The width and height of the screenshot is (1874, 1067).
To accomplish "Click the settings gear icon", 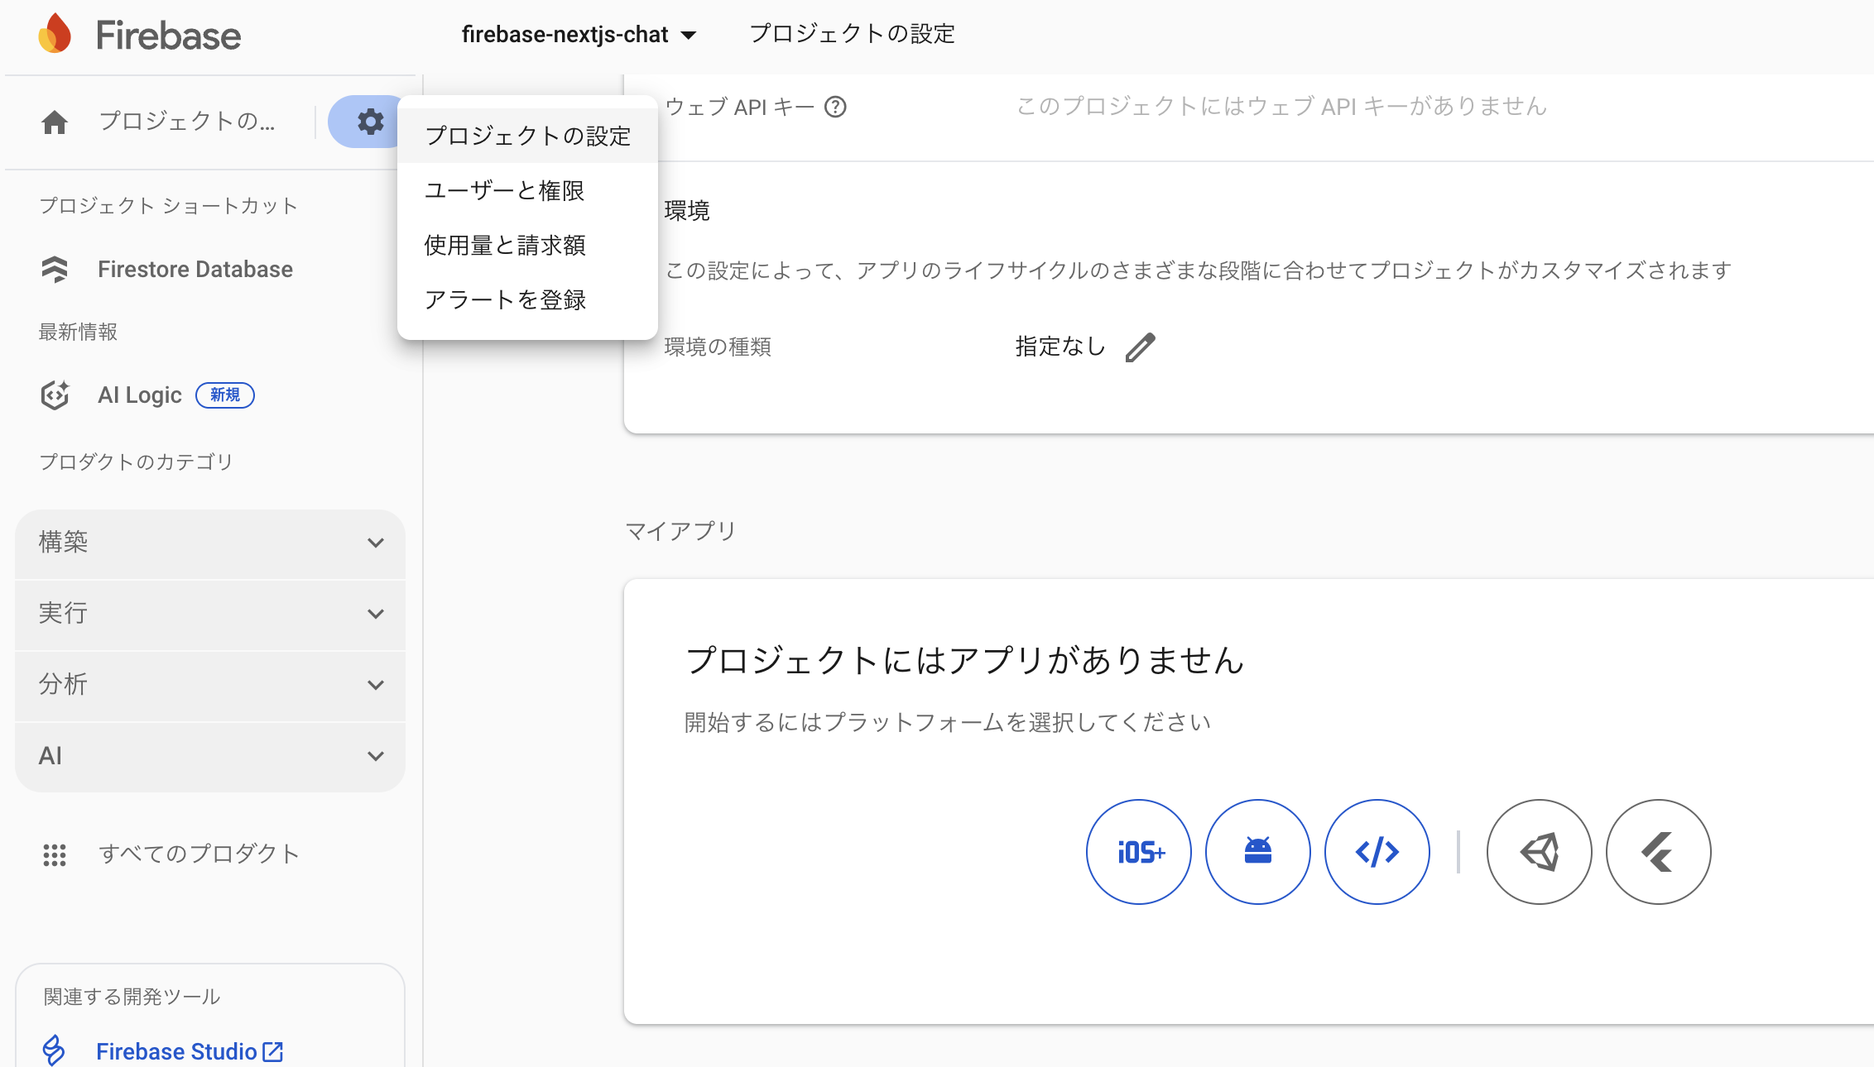I will (x=370, y=122).
